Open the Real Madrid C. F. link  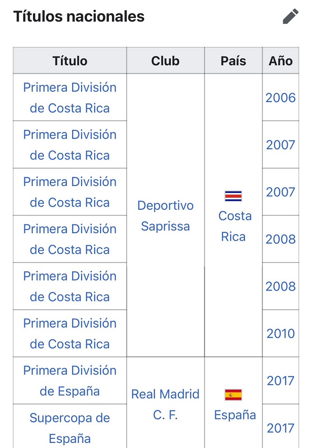(165, 404)
